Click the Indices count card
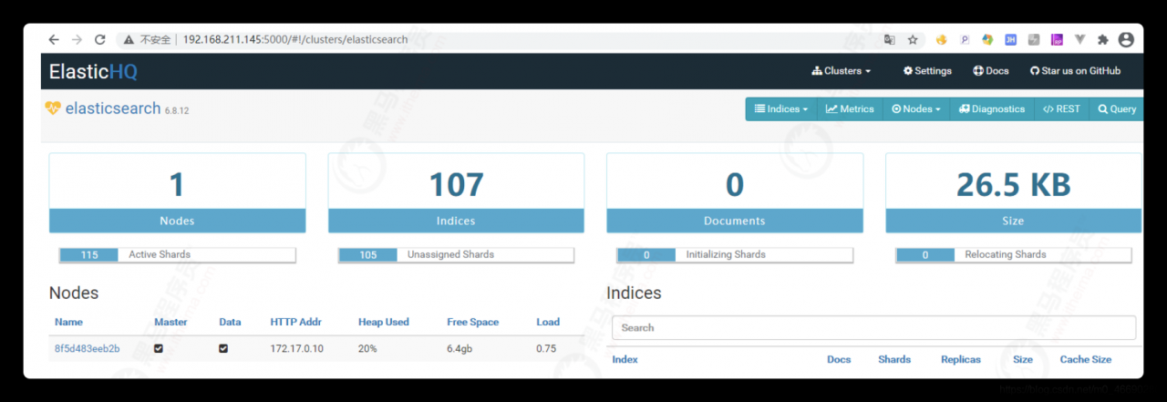Image resolution: width=1167 pixels, height=402 pixels. [456, 192]
